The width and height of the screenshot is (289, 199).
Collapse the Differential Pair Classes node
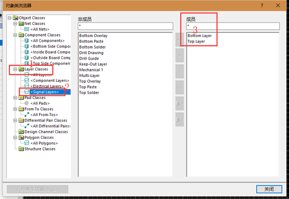click(15, 120)
